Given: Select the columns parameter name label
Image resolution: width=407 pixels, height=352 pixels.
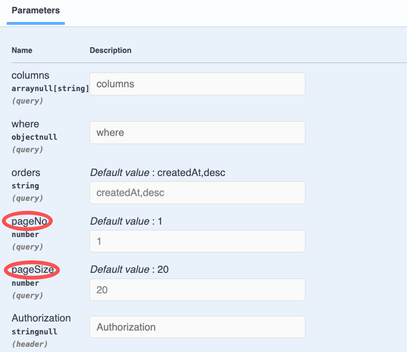Looking at the screenshot, I should tap(31, 75).
